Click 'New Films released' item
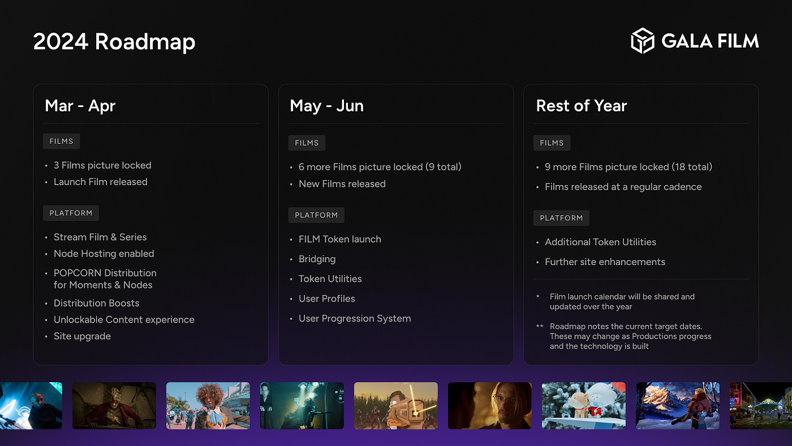Viewport: 792px width, 446px height. click(x=342, y=184)
